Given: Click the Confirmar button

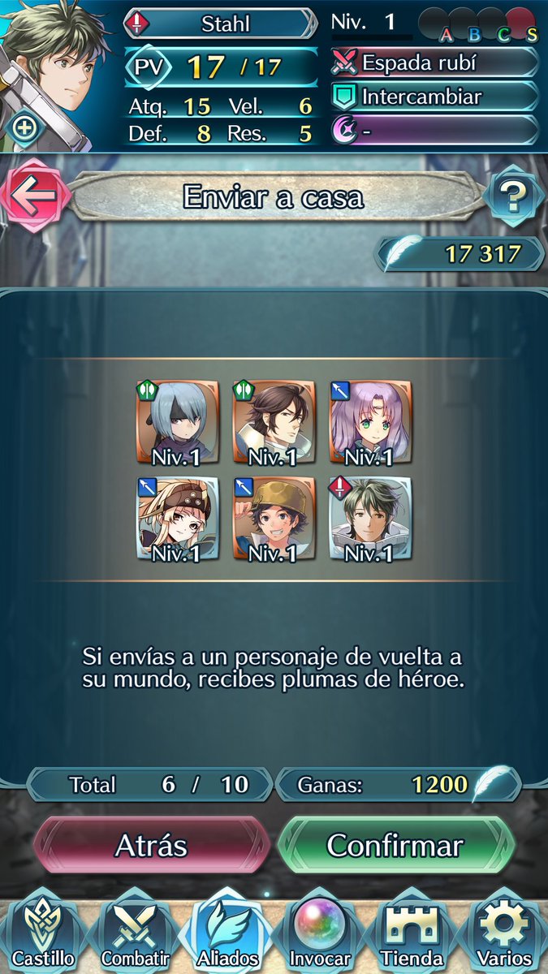Looking at the screenshot, I should [395, 846].
